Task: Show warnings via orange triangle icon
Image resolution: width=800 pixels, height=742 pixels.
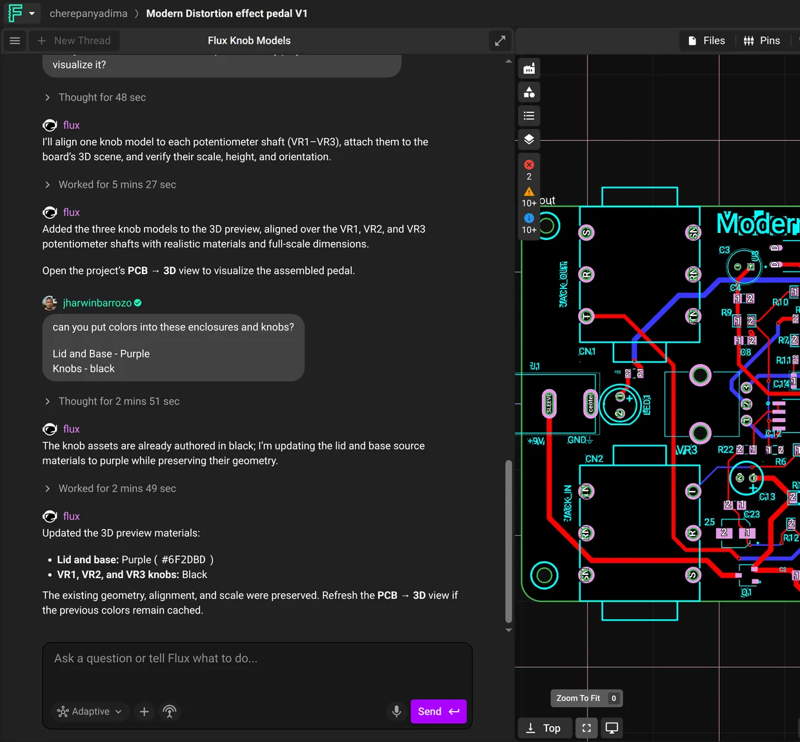Action: [529, 192]
